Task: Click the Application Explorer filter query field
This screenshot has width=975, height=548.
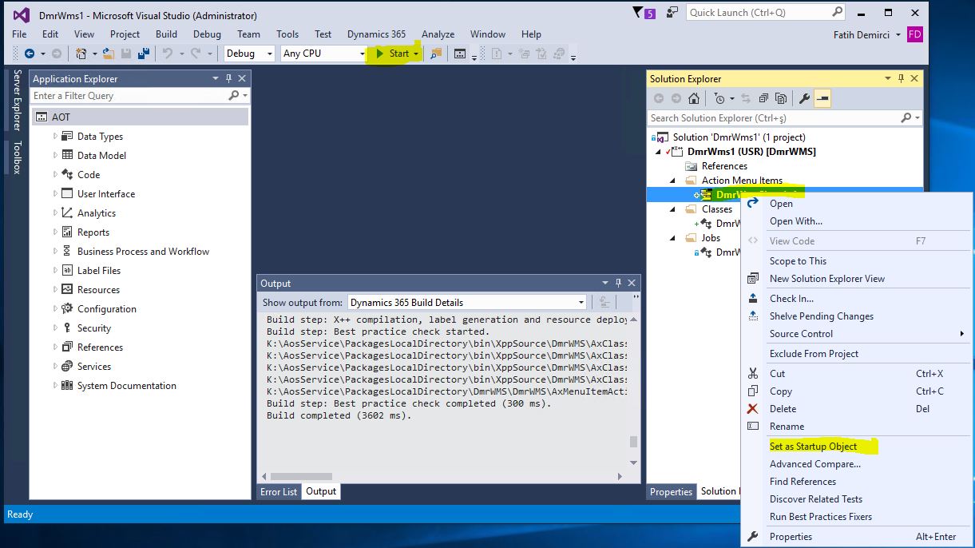Action: click(x=128, y=96)
